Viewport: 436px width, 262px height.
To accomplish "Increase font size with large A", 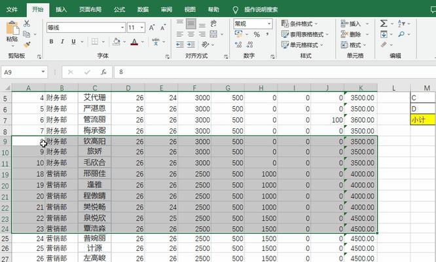I will coord(151,28).
